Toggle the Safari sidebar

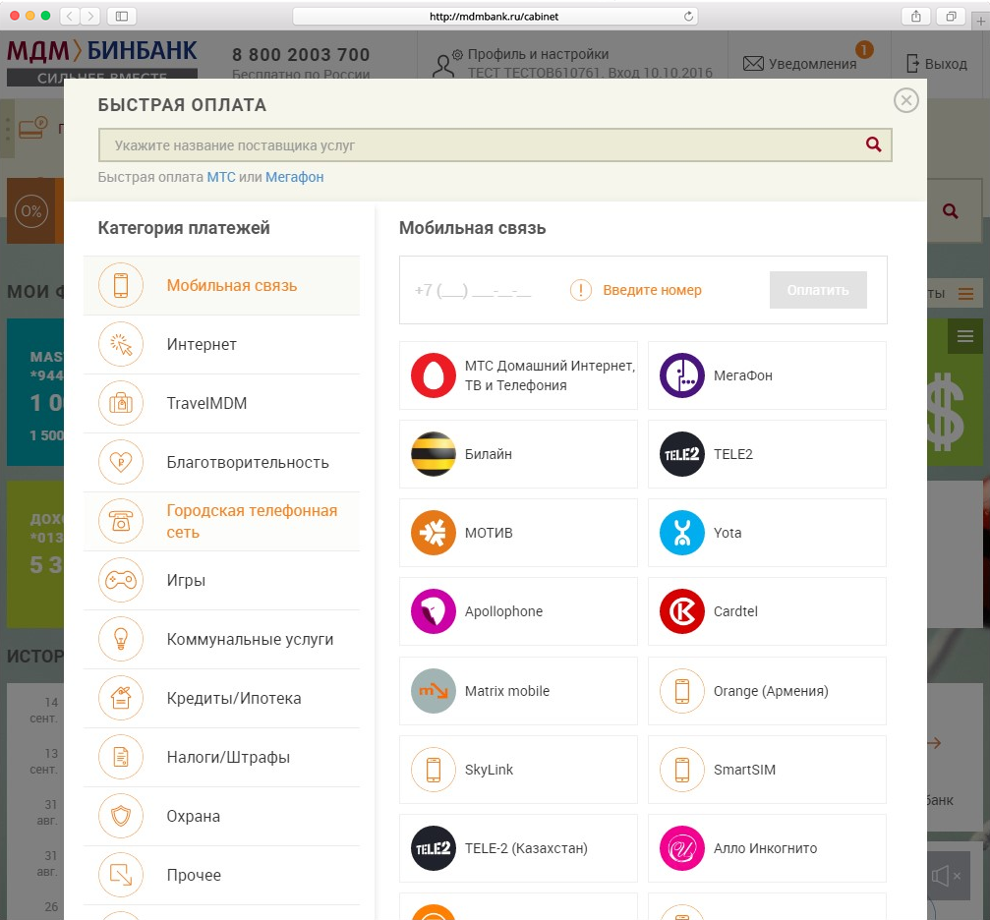tap(122, 16)
